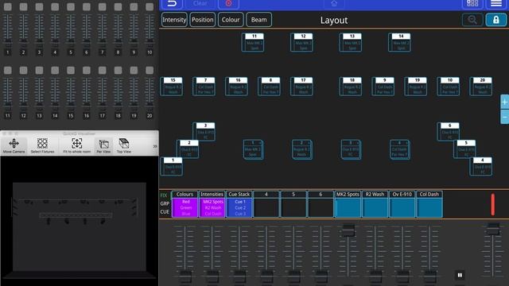Select the R2 Wash group tile

375,204
